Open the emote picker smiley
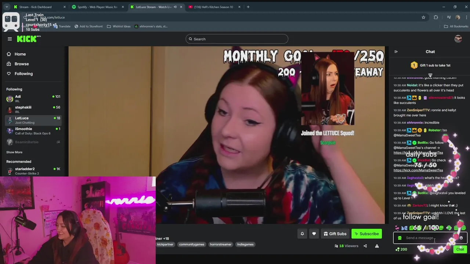Image resolution: width=470 pixels, height=264 pixels. click(461, 238)
